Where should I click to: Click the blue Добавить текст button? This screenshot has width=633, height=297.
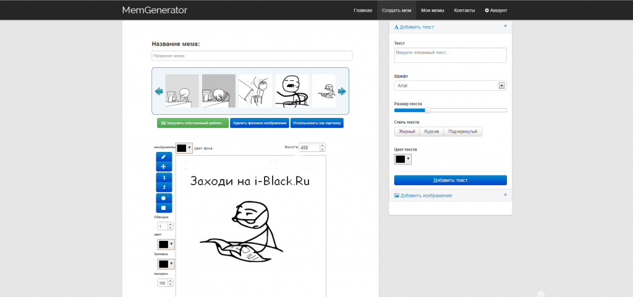450,180
